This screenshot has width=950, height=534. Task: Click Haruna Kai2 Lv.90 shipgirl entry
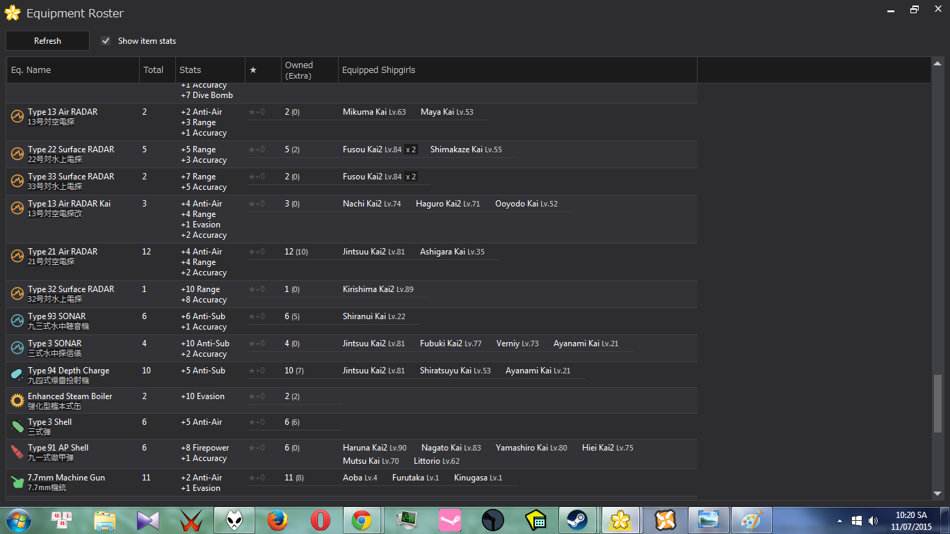click(x=375, y=448)
